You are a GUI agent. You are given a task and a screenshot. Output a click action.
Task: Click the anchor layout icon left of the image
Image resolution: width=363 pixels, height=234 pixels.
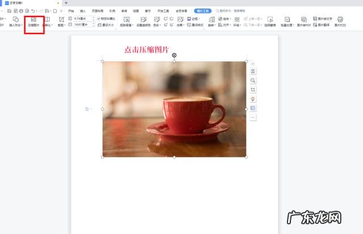click(x=87, y=109)
